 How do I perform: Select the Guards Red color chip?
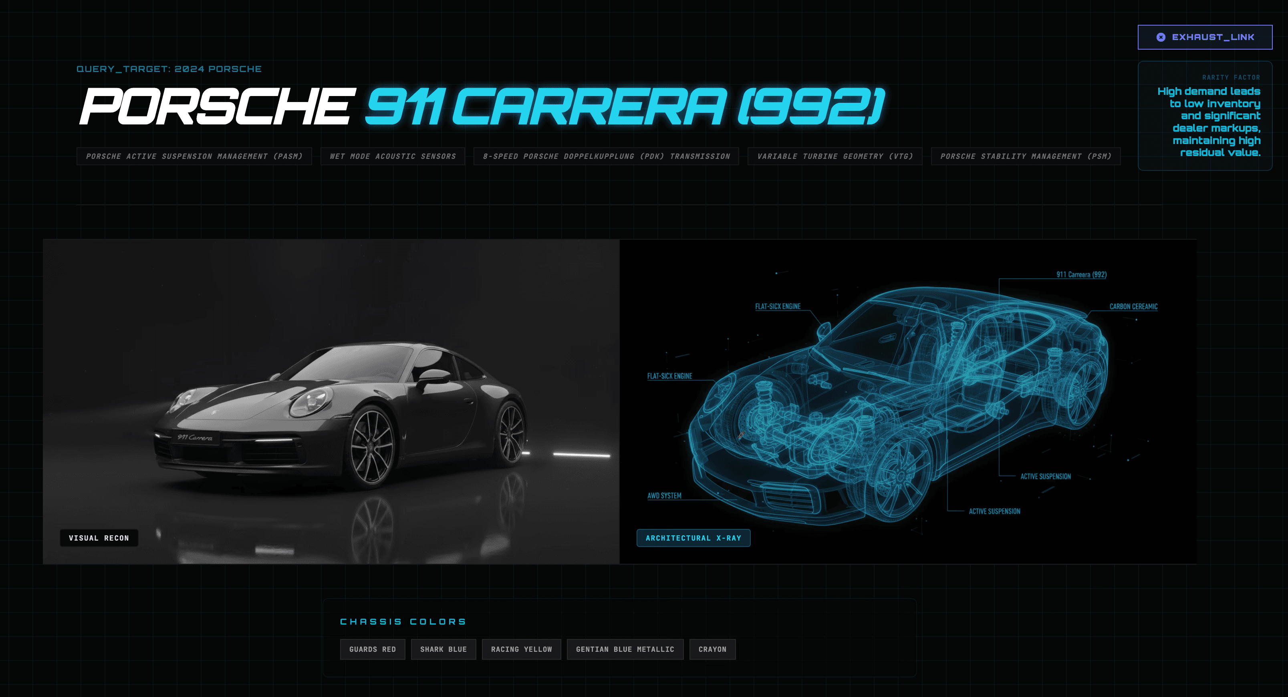coord(373,649)
